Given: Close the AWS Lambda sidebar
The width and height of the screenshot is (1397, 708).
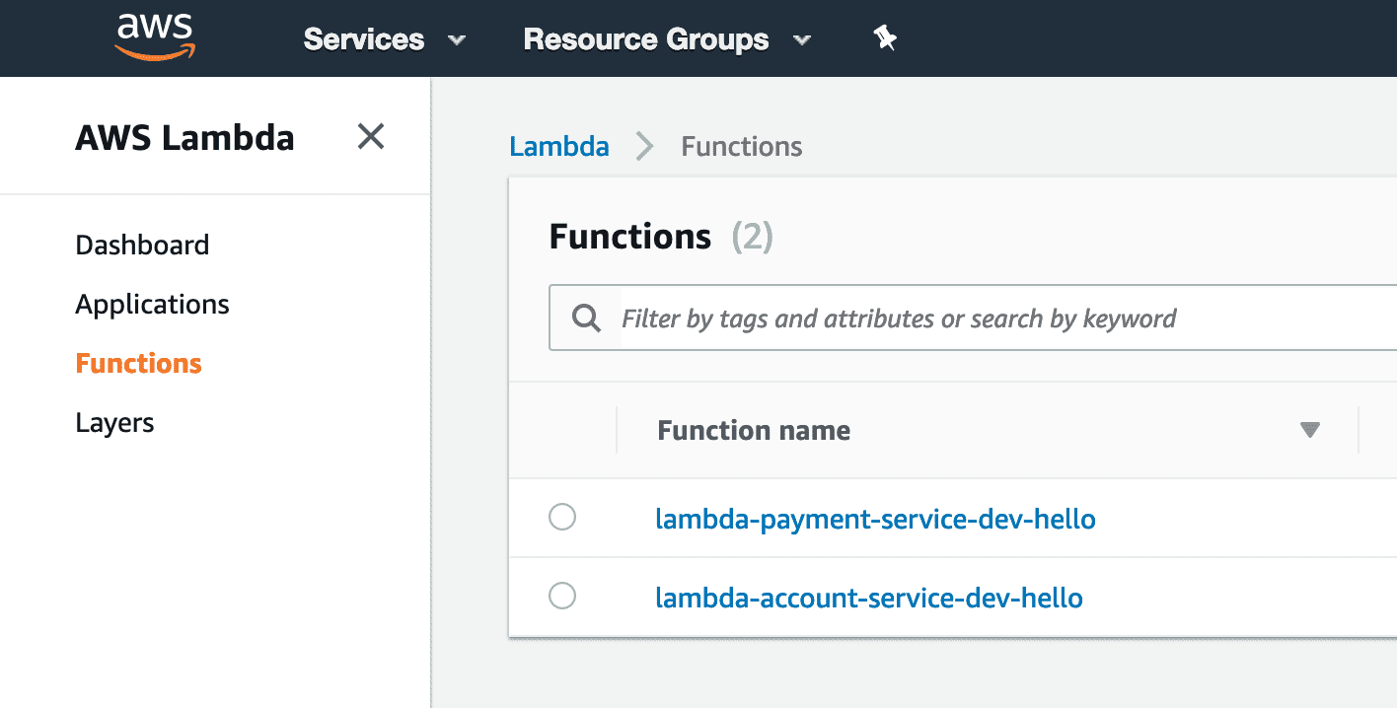Looking at the screenshot, I should pyautogui.click(x=370, y=136).
